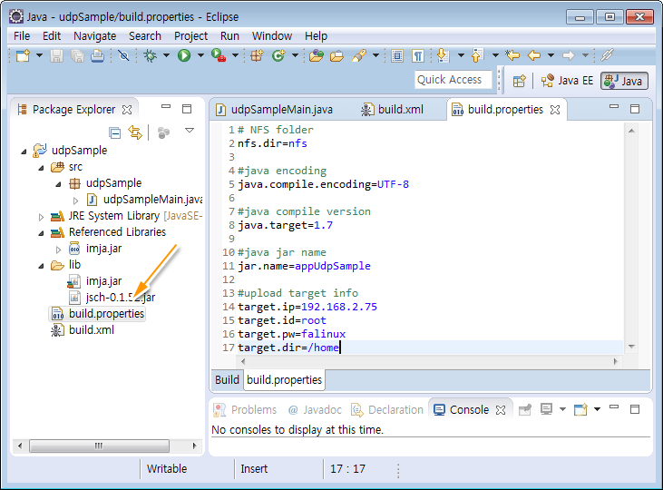Click the Print toolbar icon
This screenshot has height=490, width=663.
98,55
